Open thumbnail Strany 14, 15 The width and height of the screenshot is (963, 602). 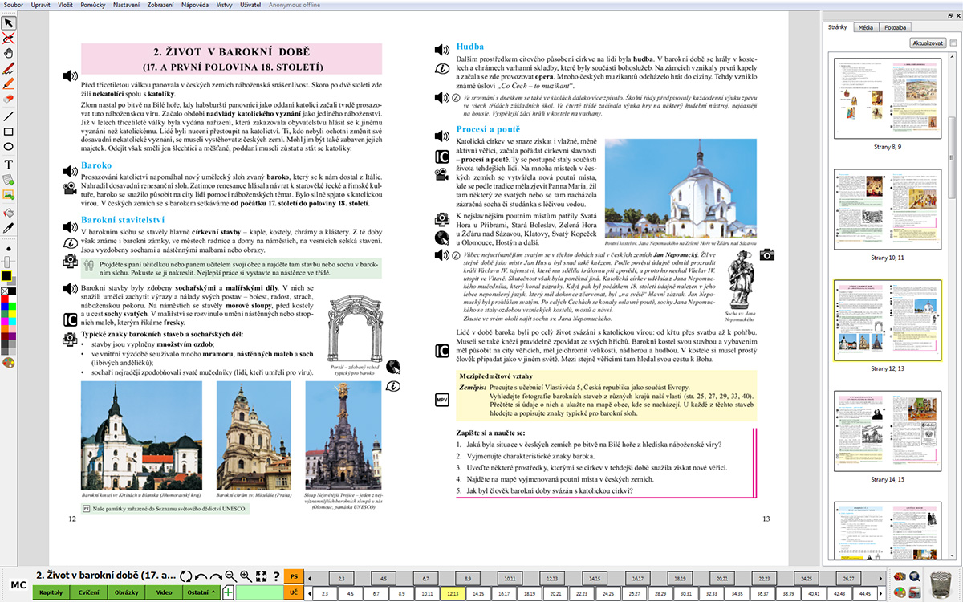[886, 431]
